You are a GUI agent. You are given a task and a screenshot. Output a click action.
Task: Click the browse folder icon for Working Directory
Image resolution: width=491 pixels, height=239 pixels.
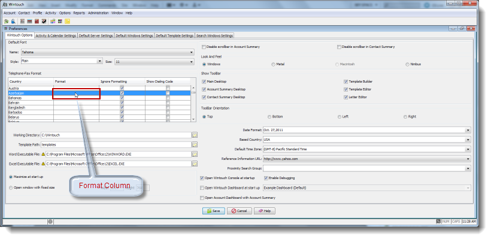point(195,135)
